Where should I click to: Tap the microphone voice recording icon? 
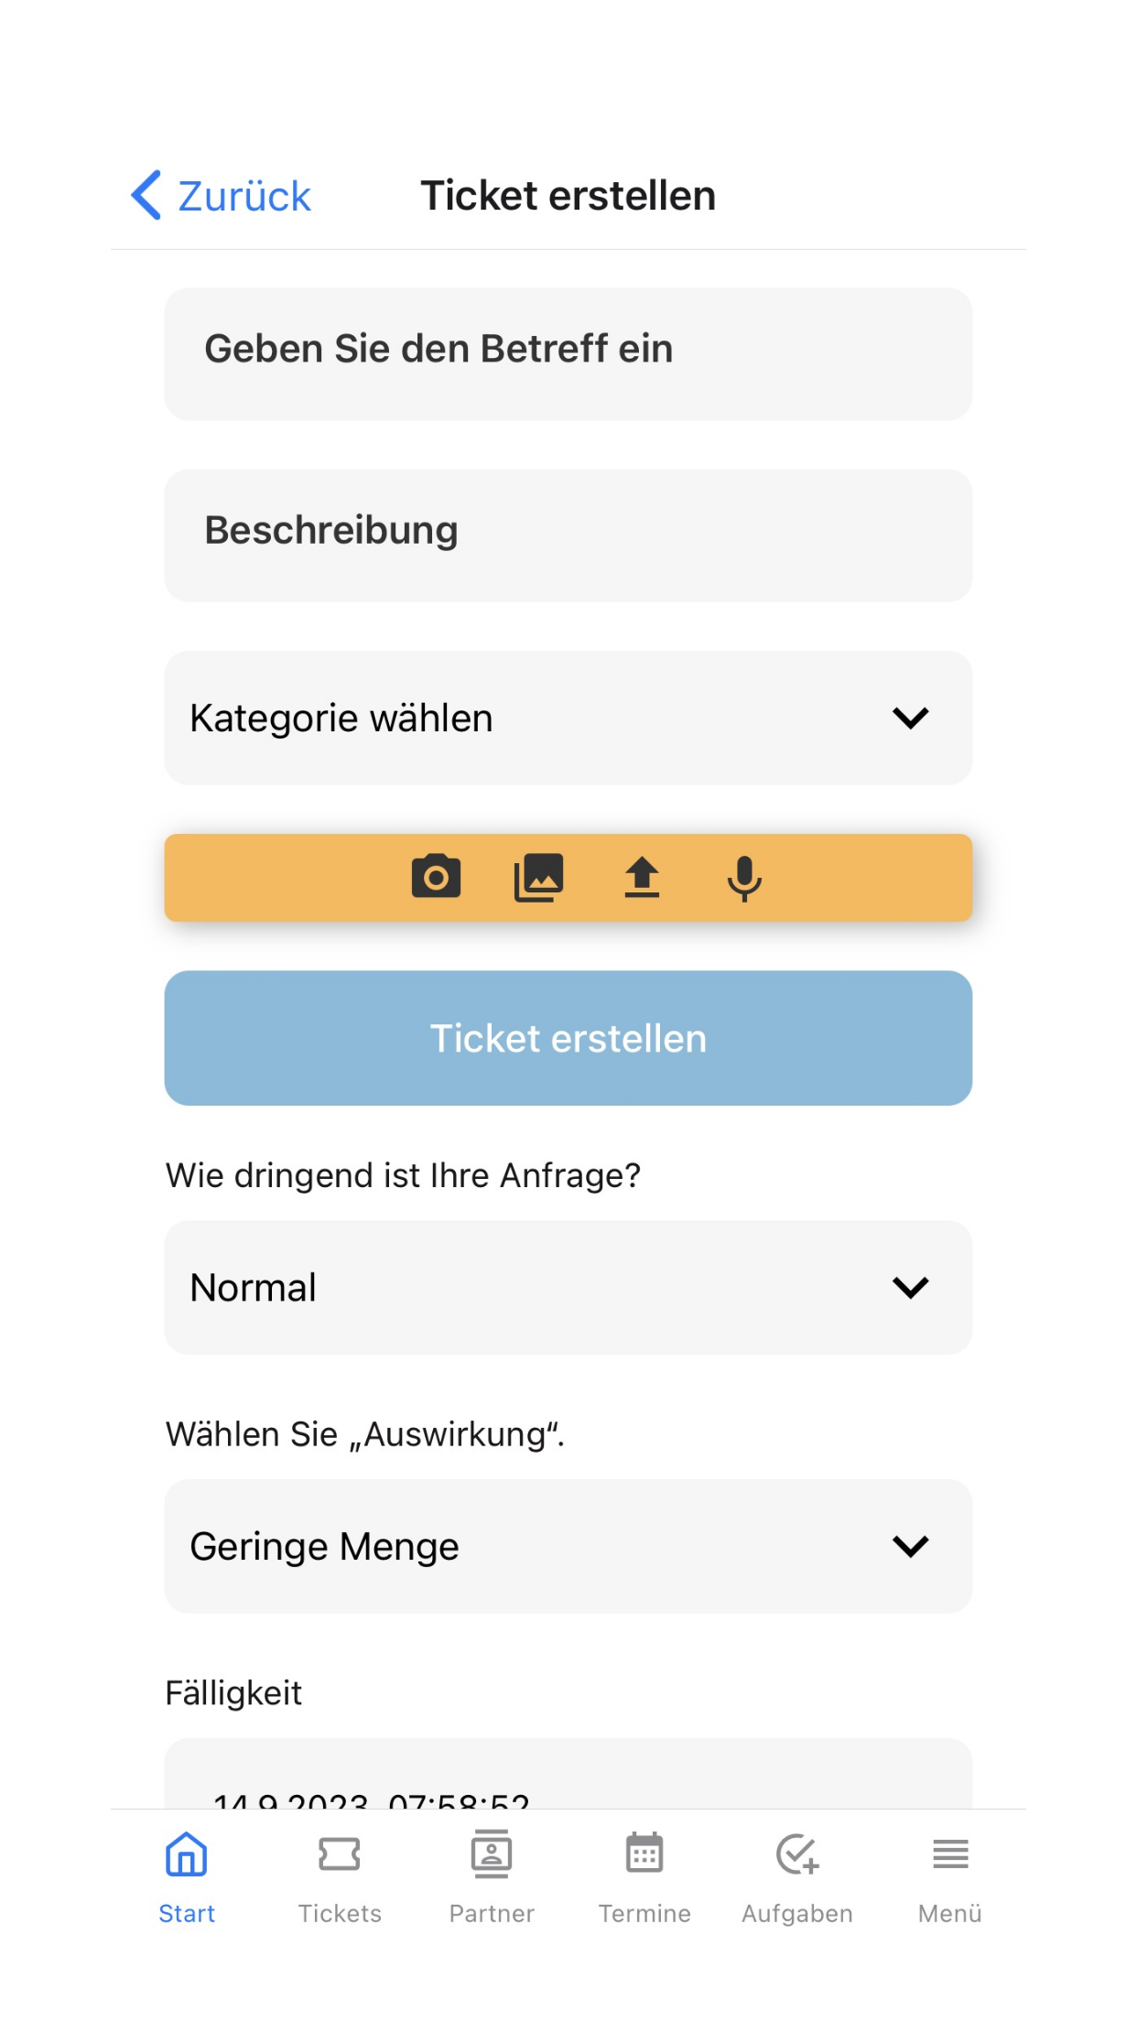(x=744, y=878)
